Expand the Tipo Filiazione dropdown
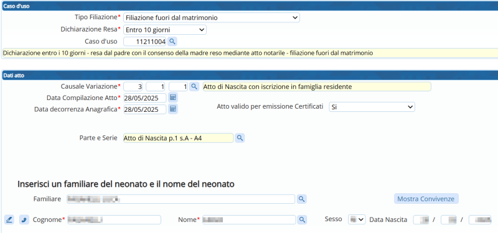The image size is (498, 233). (212, 18)
